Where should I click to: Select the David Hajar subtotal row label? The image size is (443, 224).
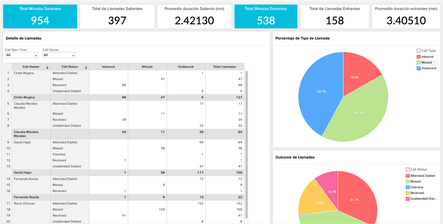coord(23,173)
